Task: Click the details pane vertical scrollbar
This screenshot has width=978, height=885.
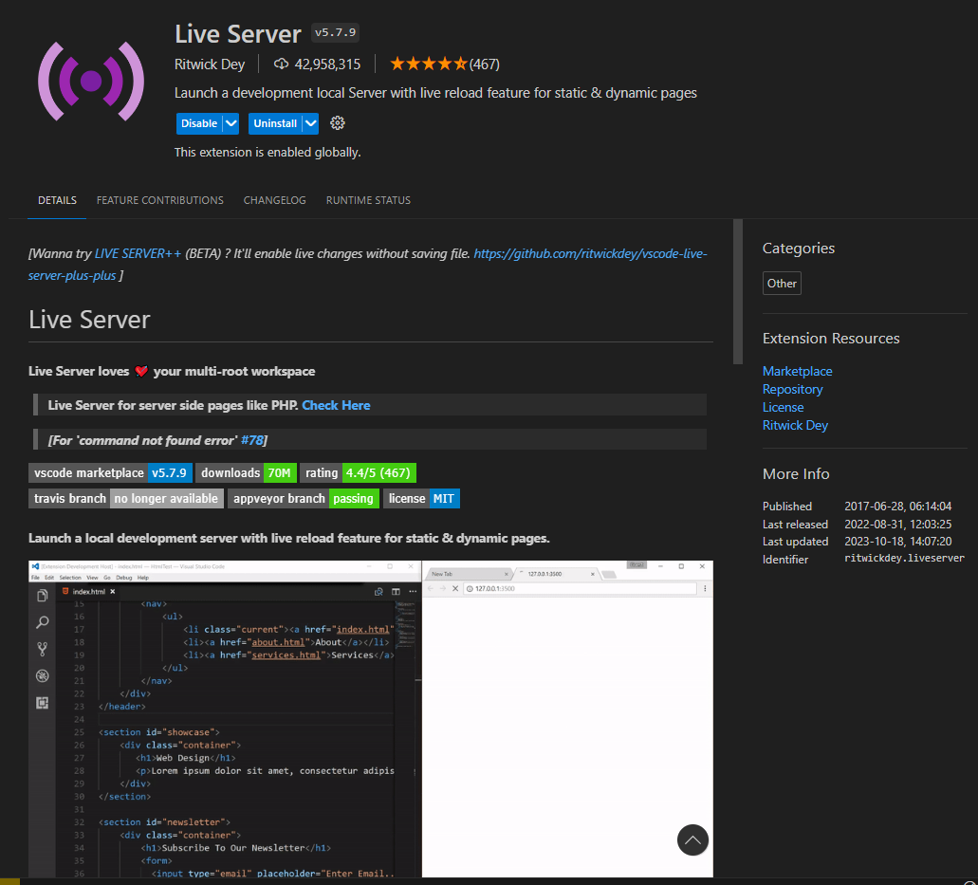Action: point(737,292)
